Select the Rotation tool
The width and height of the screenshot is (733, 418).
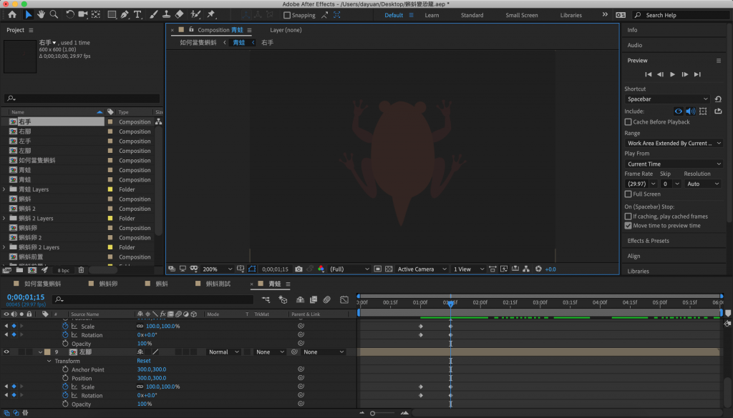coord(69,15)
